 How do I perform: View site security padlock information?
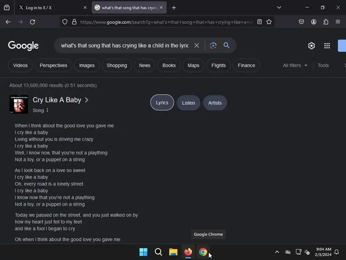point(74,22)
